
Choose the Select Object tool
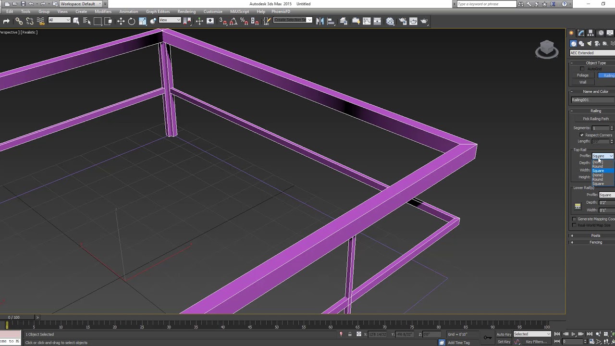(x=76, y=21)
